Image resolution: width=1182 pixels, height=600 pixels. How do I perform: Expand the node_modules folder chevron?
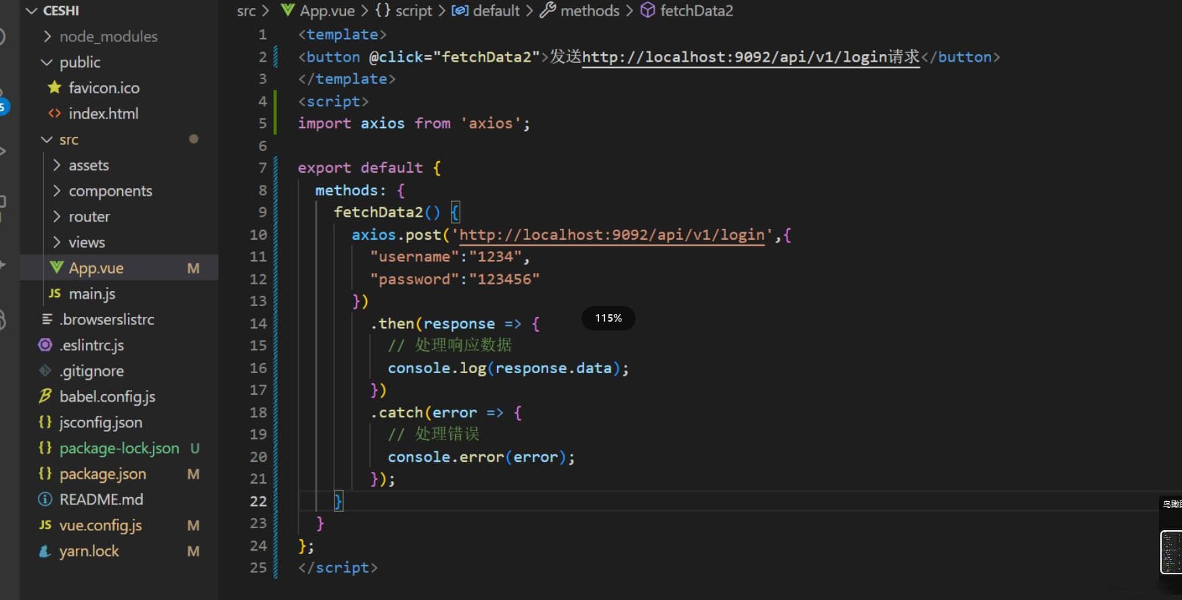(47, 37)
